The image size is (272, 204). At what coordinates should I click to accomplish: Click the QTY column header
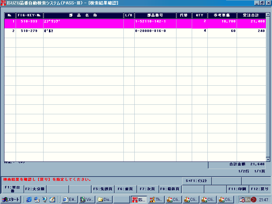coord(200,15)
